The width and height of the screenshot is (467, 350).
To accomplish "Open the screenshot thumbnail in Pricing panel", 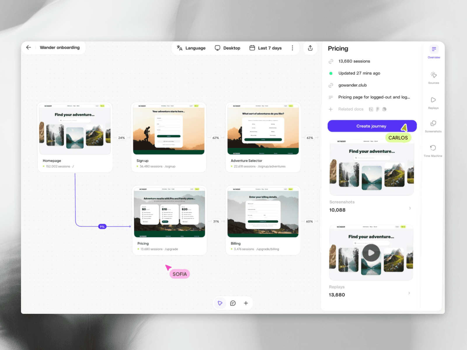I will pyautogui.click(x=372, y=167).
